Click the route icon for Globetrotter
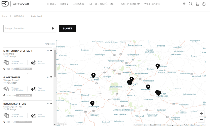 coord(34,89)
